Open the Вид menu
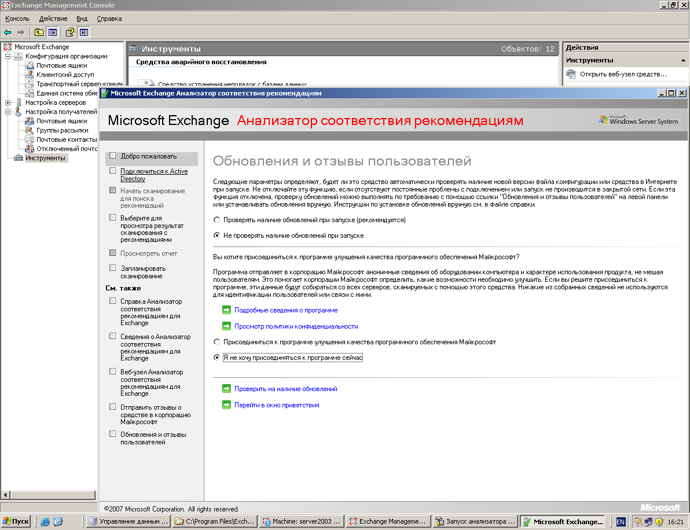690x530 pixels. [82, 19]
